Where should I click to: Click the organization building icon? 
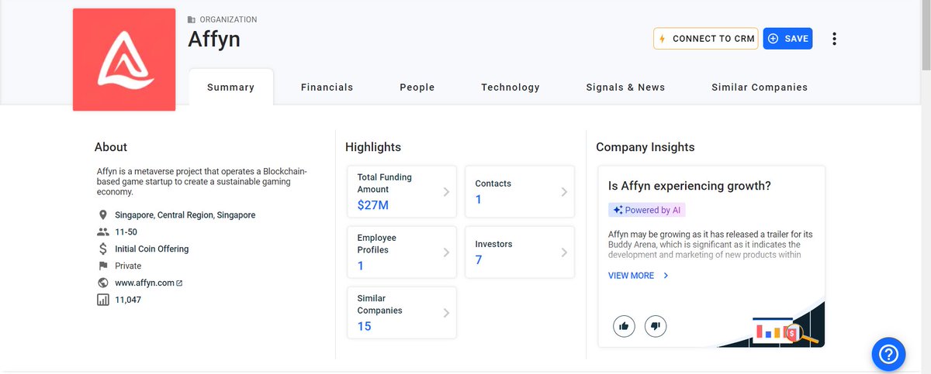coord(192,19)
